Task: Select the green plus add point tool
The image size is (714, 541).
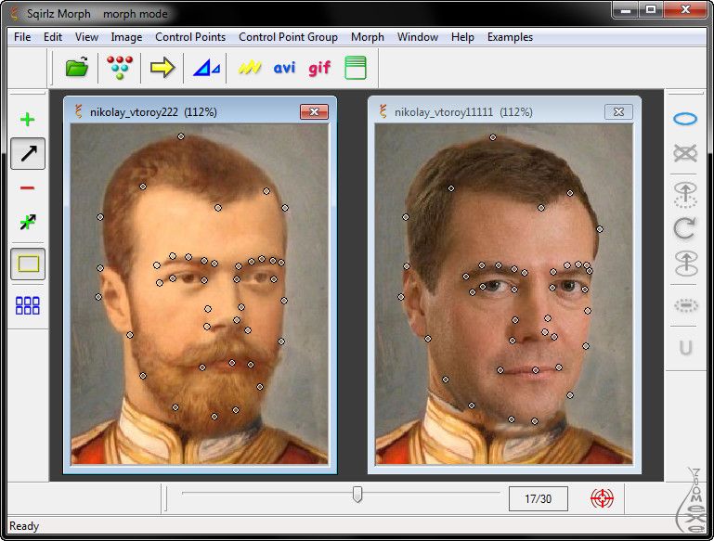Action: click(27, 119)
